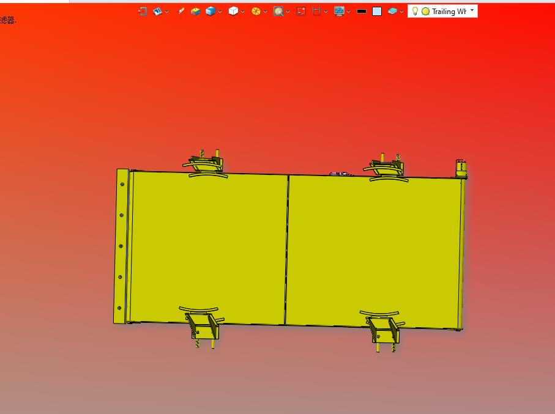The width and height of the screenshot is (555, 414).
Task: Select the bottom-left bracket on the model
Action: (x=203, y=327)
